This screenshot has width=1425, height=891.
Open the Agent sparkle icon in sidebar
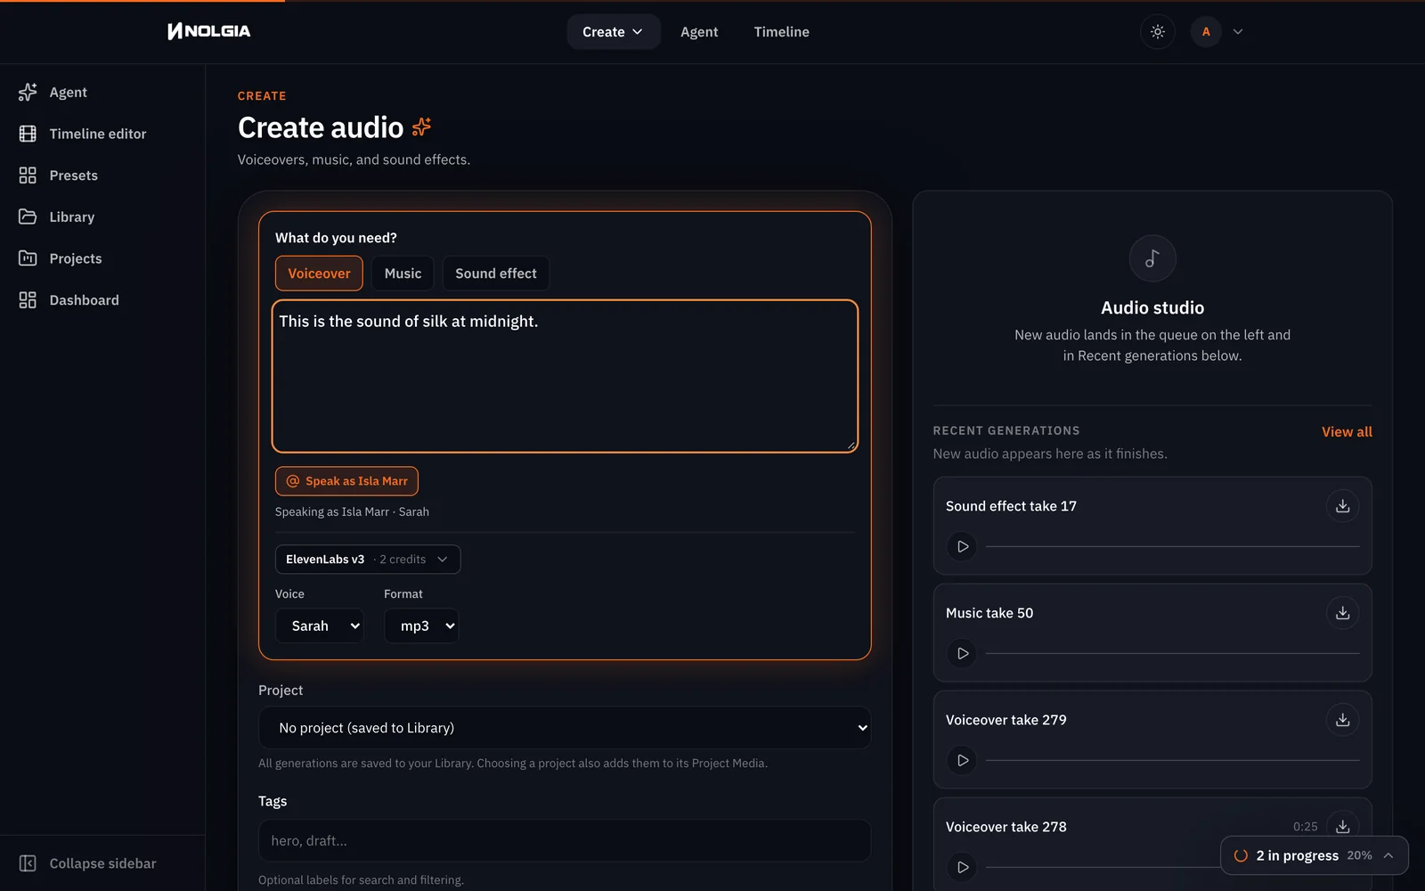(28, 92)
